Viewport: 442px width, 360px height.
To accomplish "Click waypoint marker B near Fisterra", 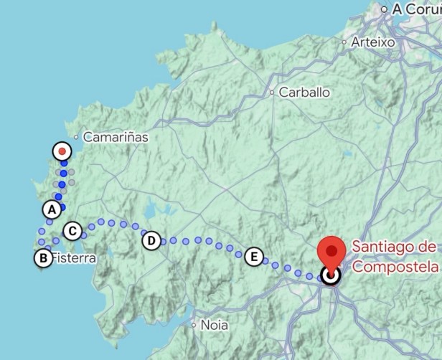I will pyautogui.click(x=43, y=258).
